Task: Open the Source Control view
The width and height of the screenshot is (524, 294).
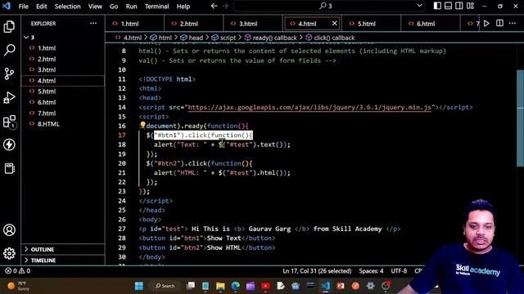Action: pyautogui.click(x=9, y=73)
